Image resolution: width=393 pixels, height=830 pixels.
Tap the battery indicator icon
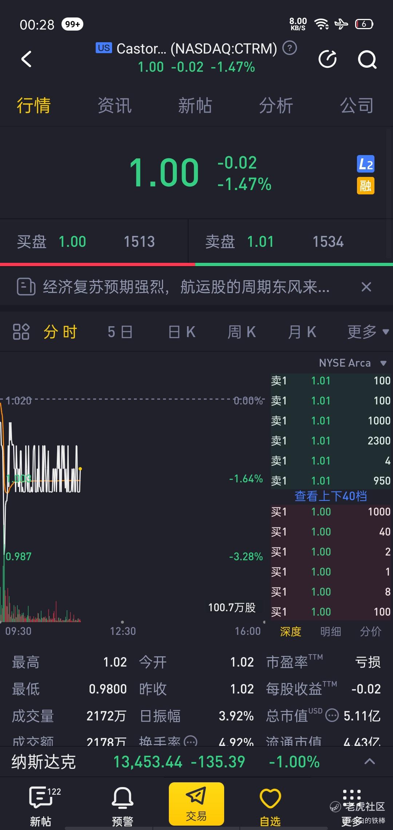[x=364, y=24]
